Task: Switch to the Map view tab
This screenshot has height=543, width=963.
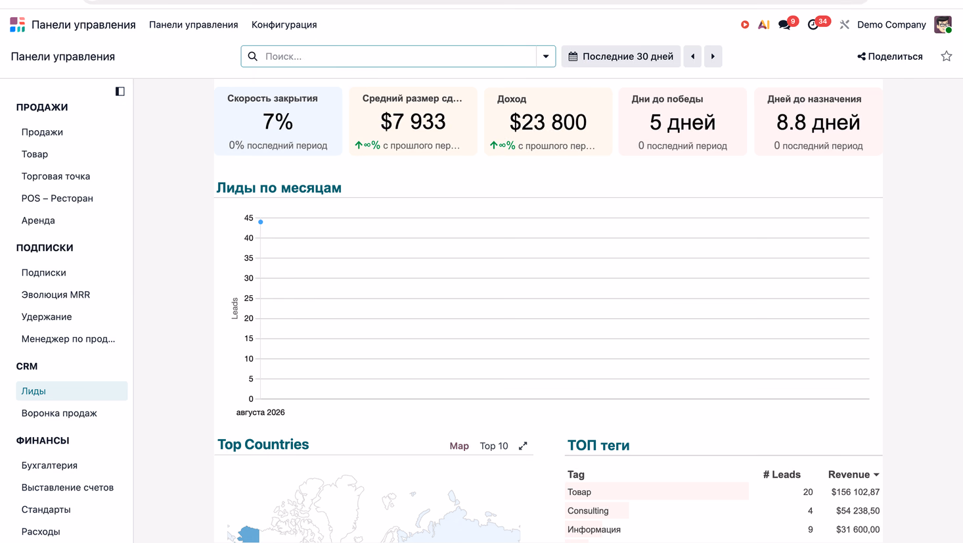Action: 459,446
